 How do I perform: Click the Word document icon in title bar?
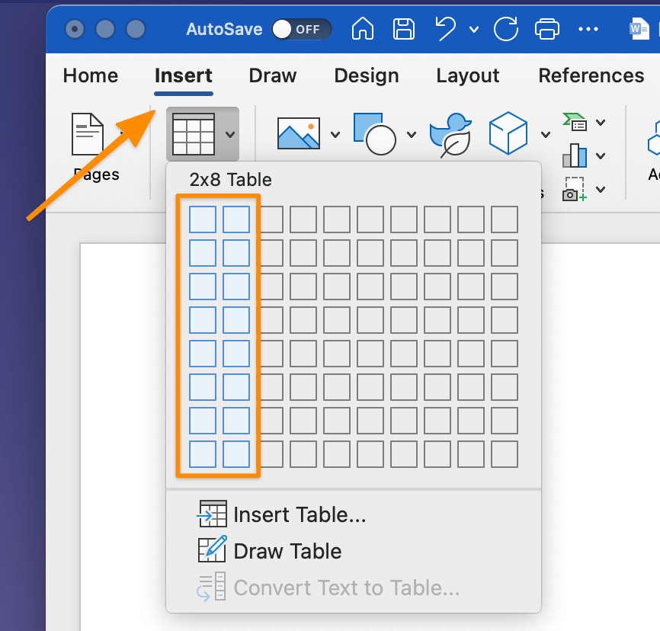[x=639, y=29]
